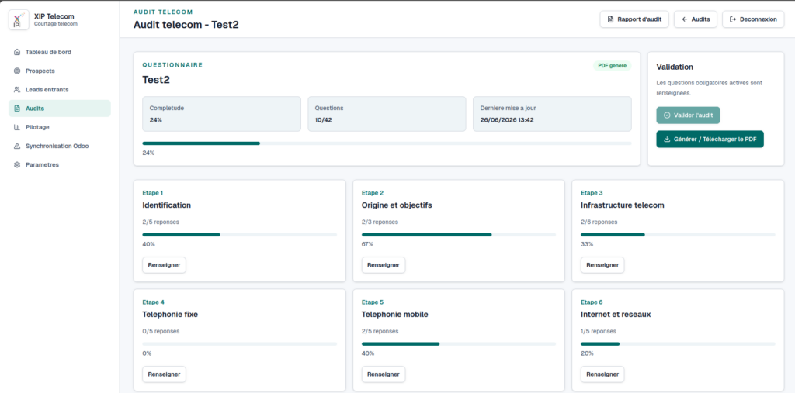
Task: Click the Prospects sidebar icon
Action: click(x=17, y=71)
